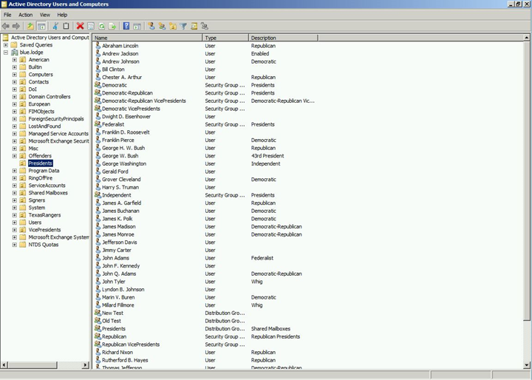Screen dimensions: 532x380
Task: Open the File menu
Action: 7,15
